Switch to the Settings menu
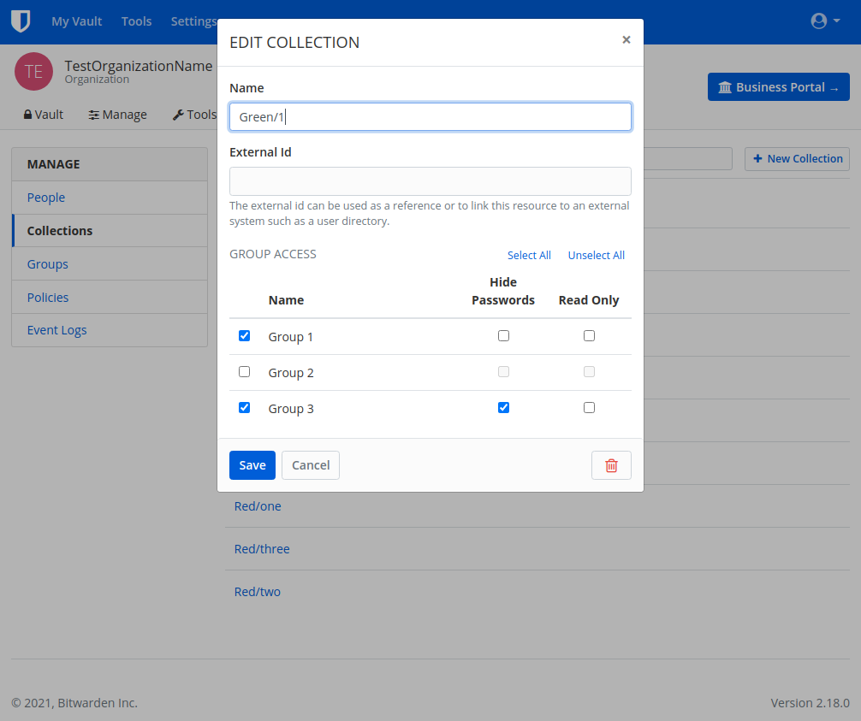861x721 pixels. click(193, 21)
